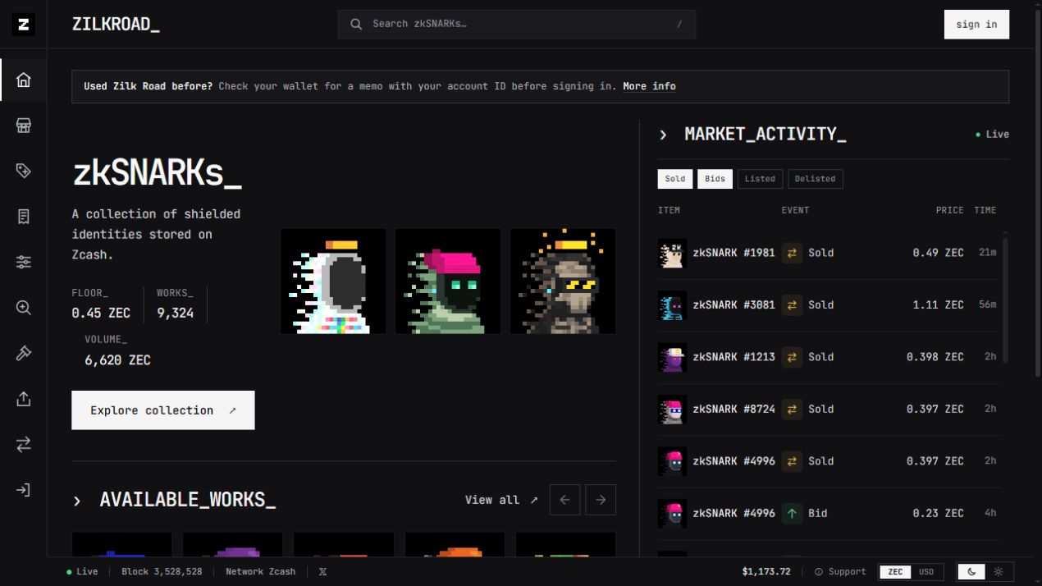Click the X social link in footer
Image resolution: width=1042 pixels, height=586 pixels.
(322, 572)
